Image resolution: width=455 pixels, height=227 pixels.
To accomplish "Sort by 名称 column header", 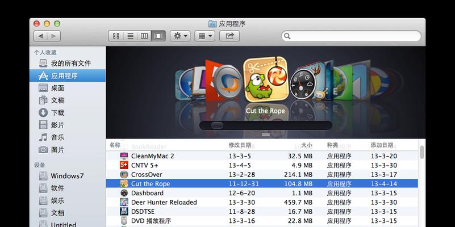I will pos(115,145).
